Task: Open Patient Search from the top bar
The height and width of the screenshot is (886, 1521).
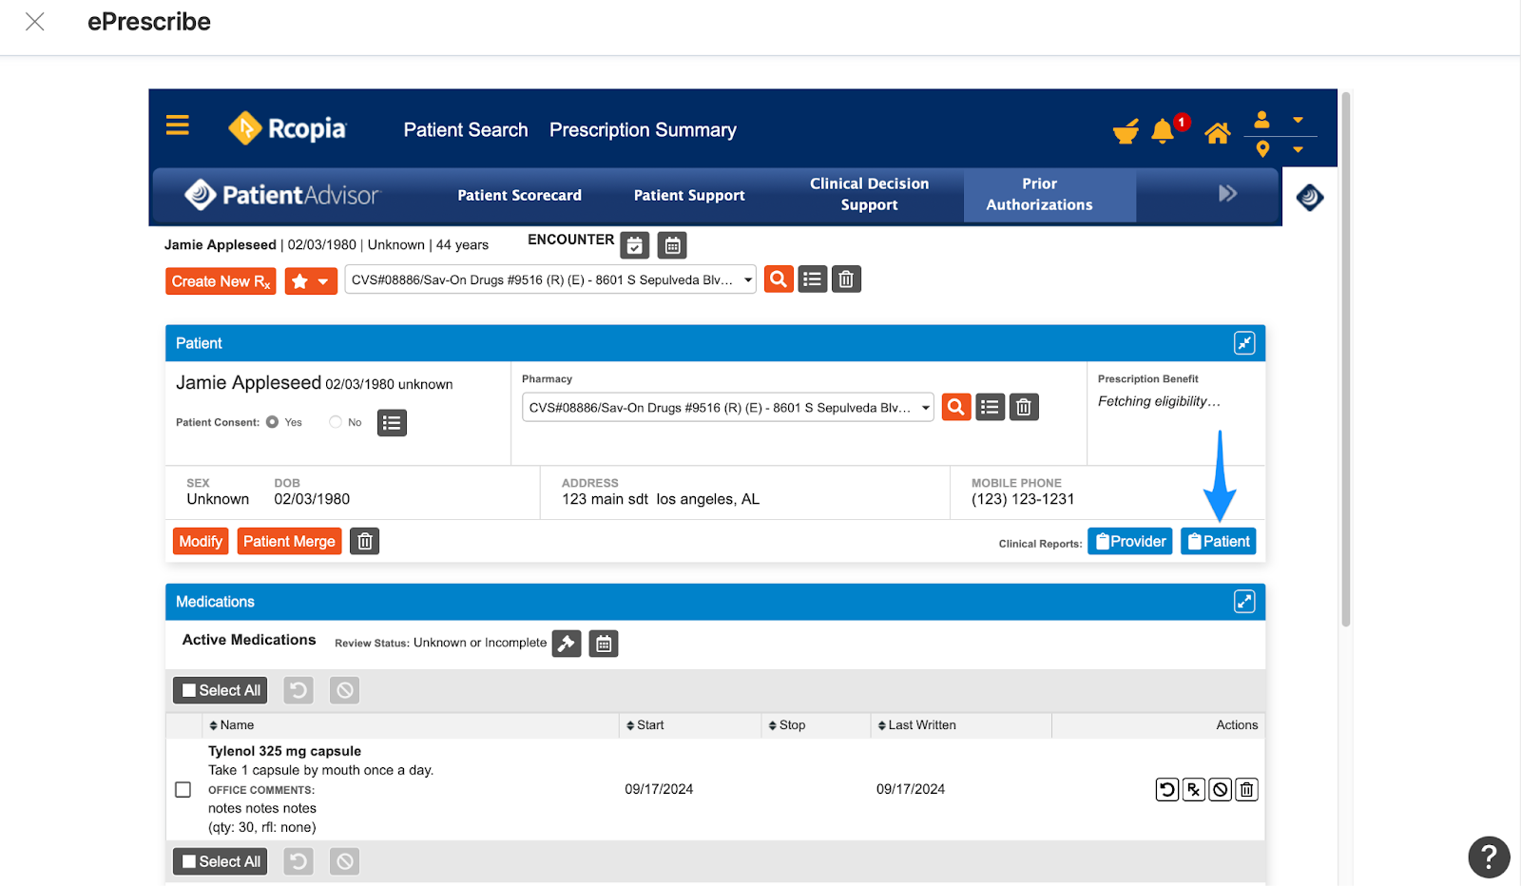Action: [465, 129]
